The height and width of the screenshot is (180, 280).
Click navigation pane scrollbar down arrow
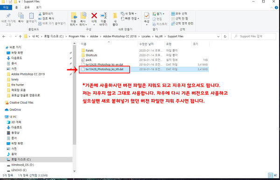pos(75,171)
